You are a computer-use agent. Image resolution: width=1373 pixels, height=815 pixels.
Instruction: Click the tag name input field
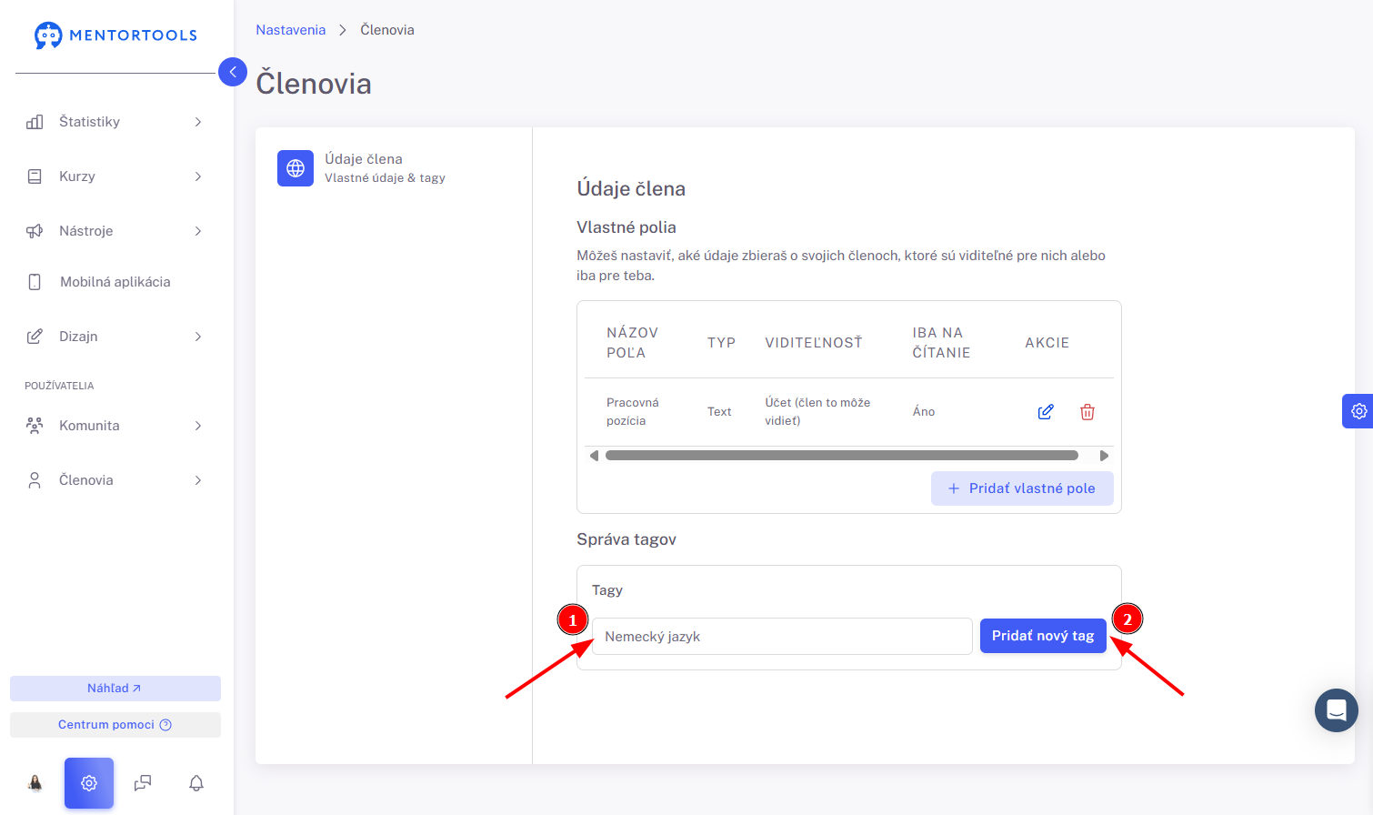783,637
